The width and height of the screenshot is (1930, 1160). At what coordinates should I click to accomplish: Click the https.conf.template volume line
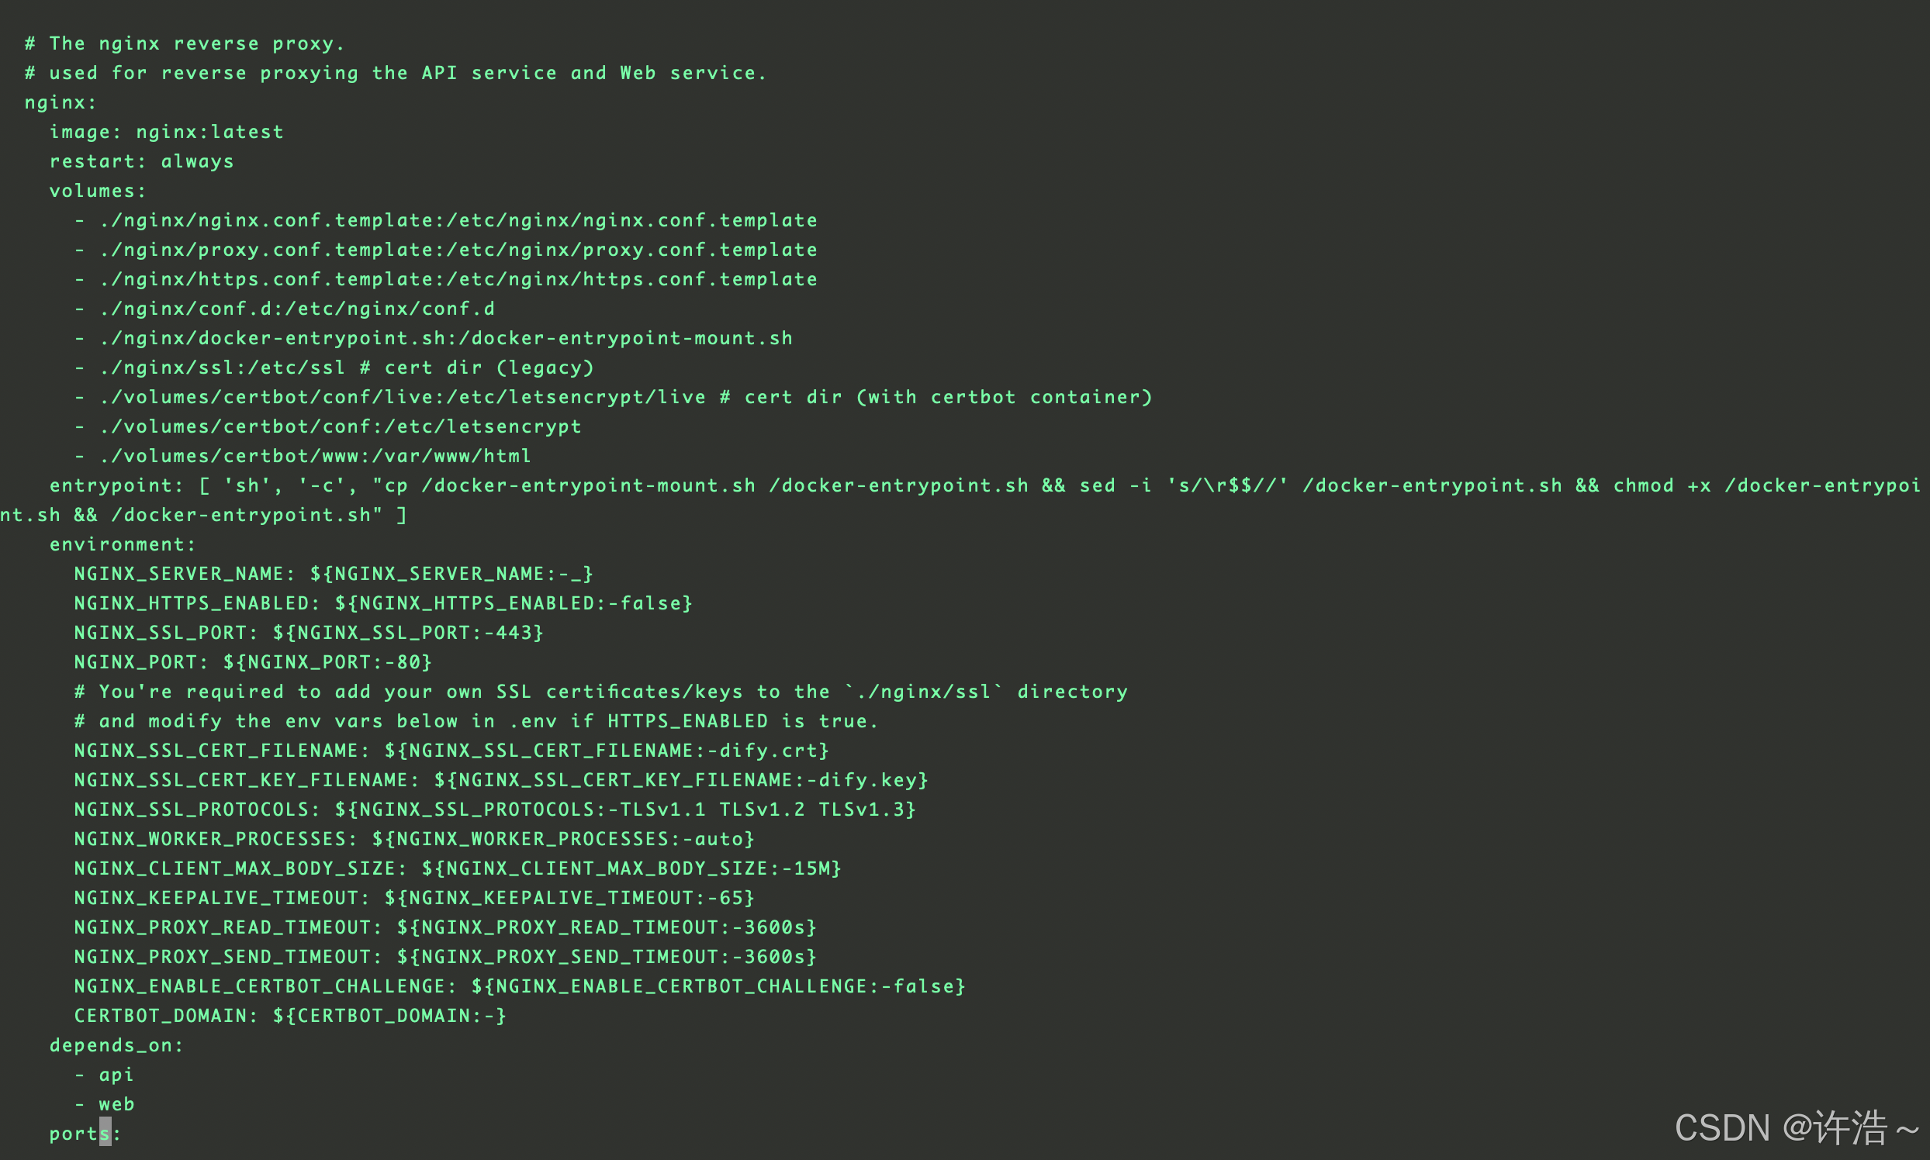446,279
